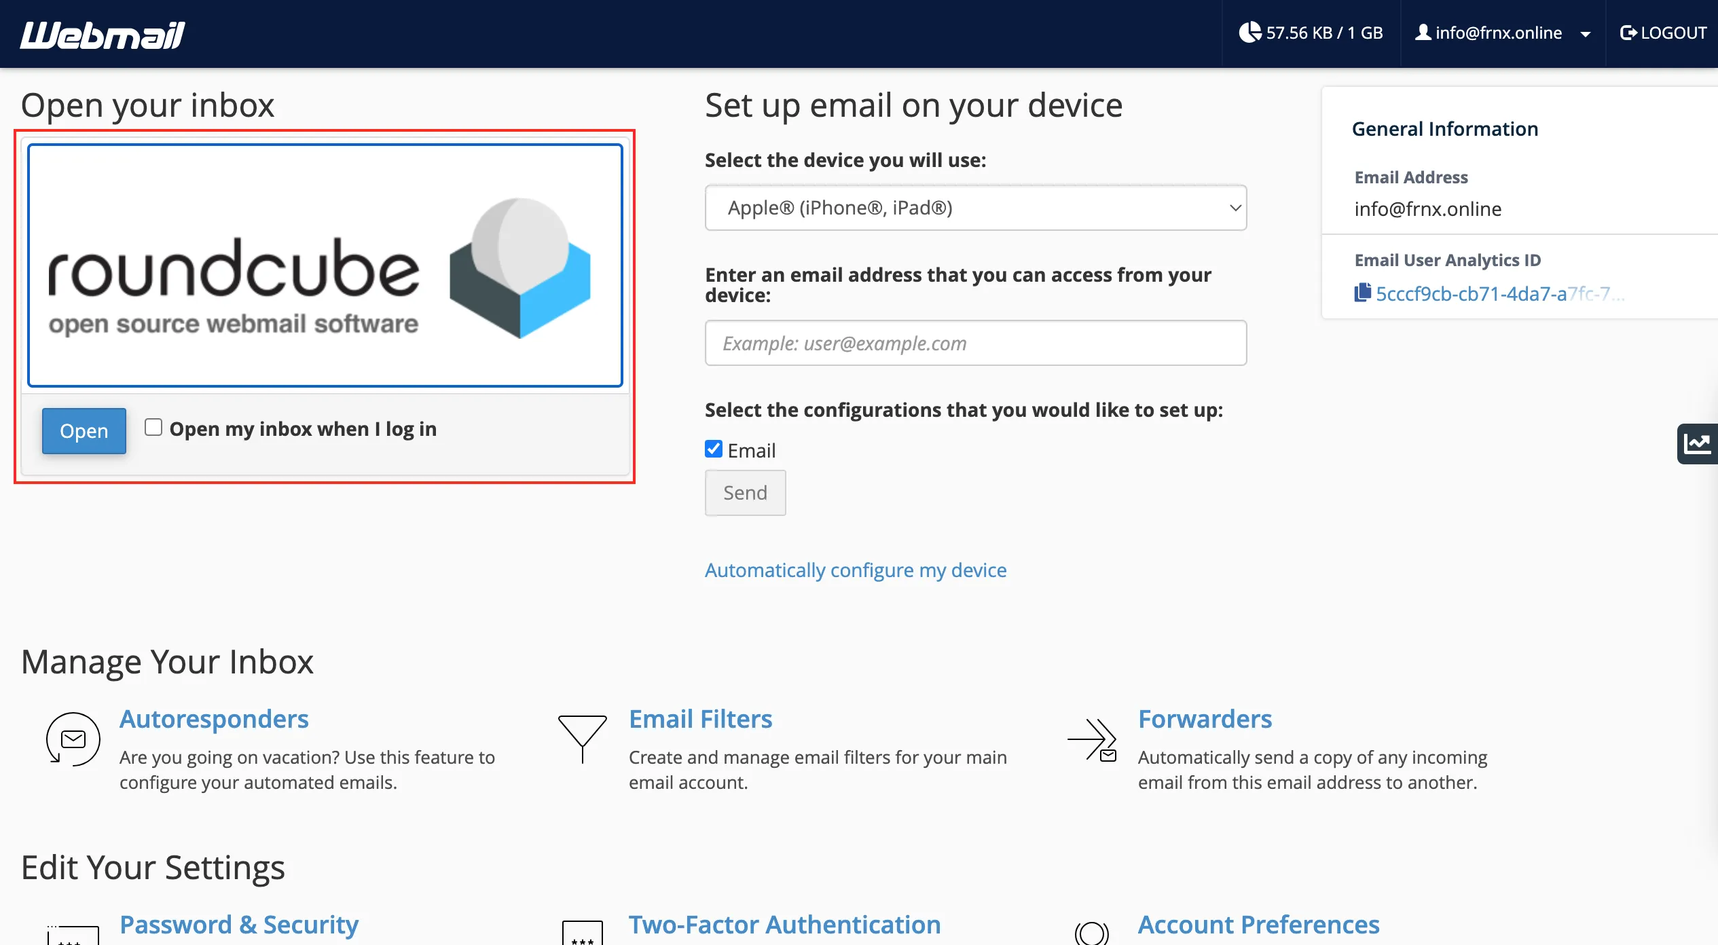Click the LOGOUT button
The image size is (1718, 945).
click(1663, 33)
